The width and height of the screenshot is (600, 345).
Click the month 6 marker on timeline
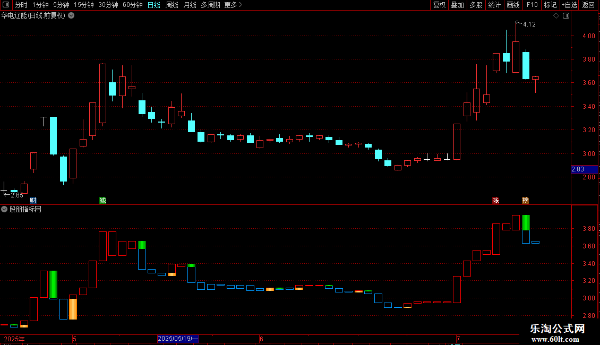[261, 339]
